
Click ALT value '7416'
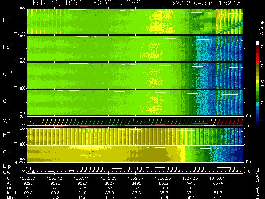pos(191,183)
